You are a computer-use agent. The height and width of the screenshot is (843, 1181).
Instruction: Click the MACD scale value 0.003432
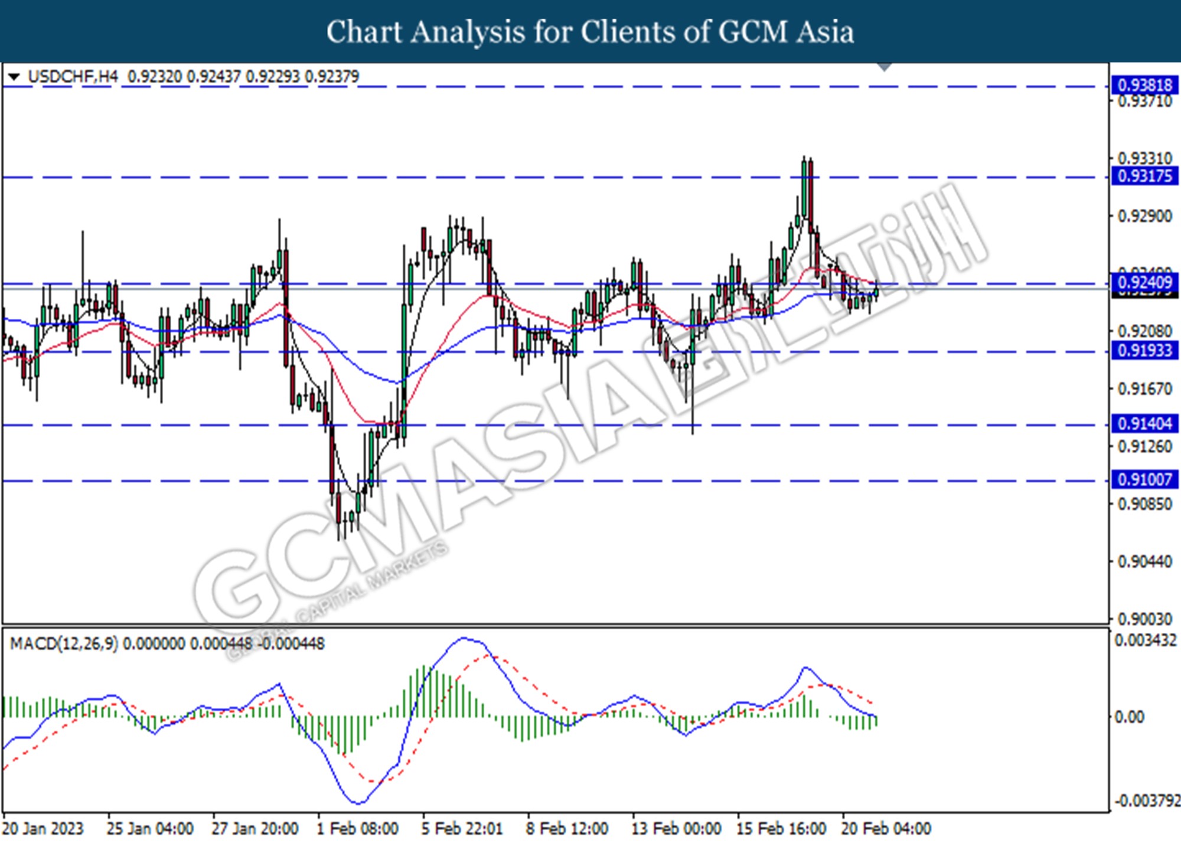[1146, 641]
